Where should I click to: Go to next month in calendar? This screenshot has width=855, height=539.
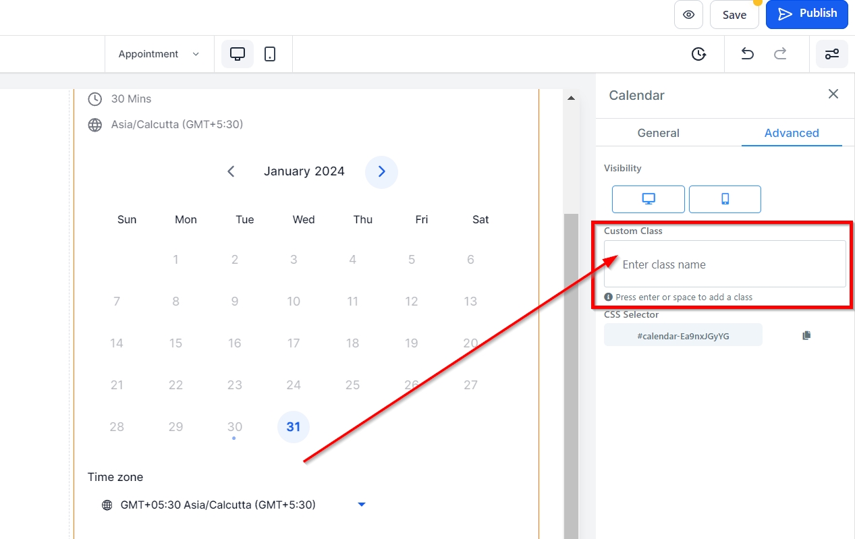(x=381, y=172)
